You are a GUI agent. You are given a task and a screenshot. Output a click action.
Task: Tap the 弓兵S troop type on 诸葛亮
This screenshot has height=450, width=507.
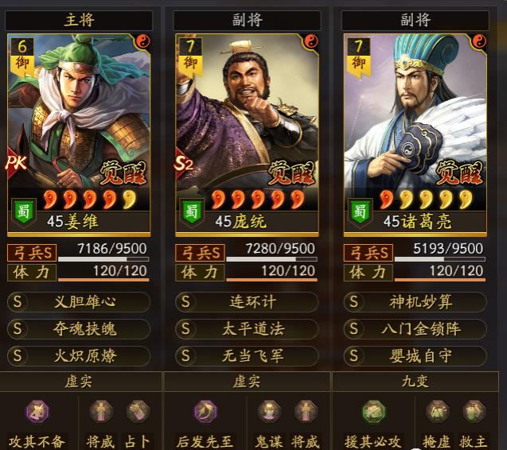[369, 253]
